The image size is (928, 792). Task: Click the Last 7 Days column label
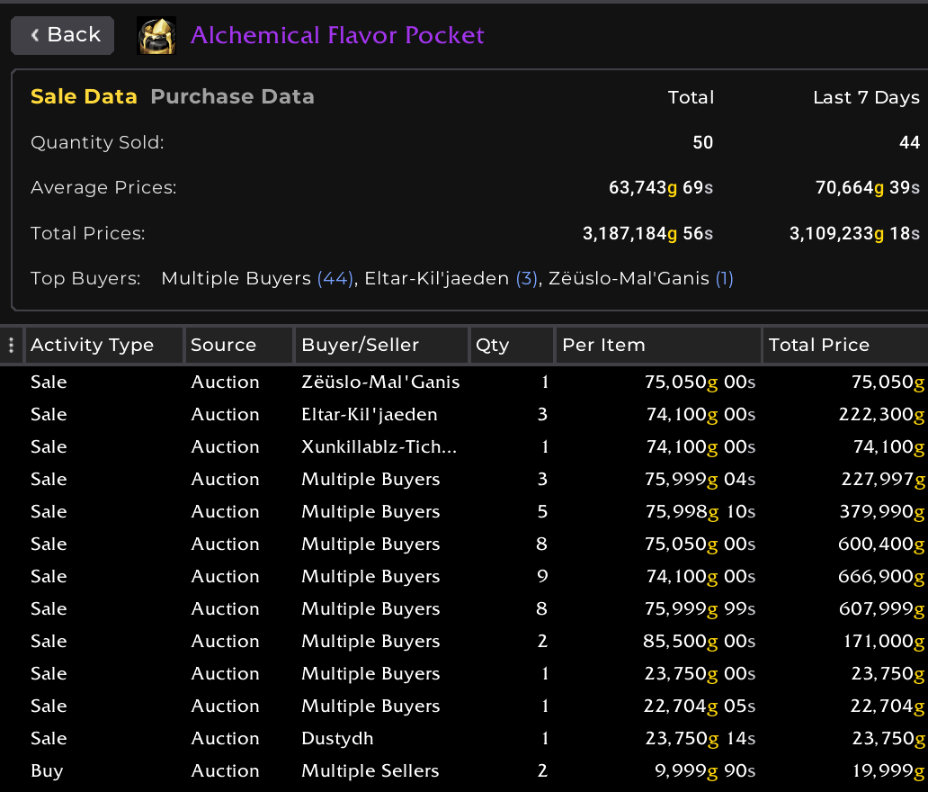(x=867, y=97)
